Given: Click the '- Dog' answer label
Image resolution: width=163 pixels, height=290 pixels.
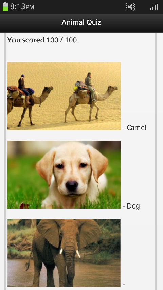Looking at the screenshot, I should coord(131,206).
